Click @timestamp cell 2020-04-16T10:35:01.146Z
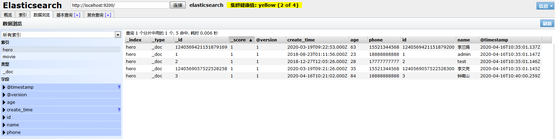The image size is (555, 139). pos(510,62)
